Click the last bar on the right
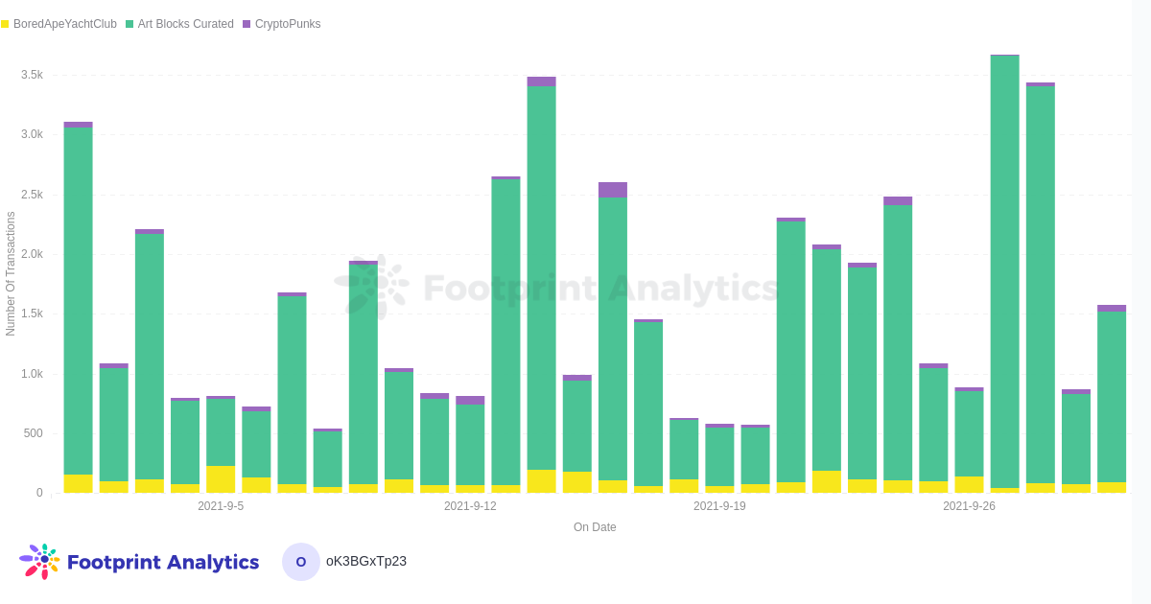 coord(1111,398)
